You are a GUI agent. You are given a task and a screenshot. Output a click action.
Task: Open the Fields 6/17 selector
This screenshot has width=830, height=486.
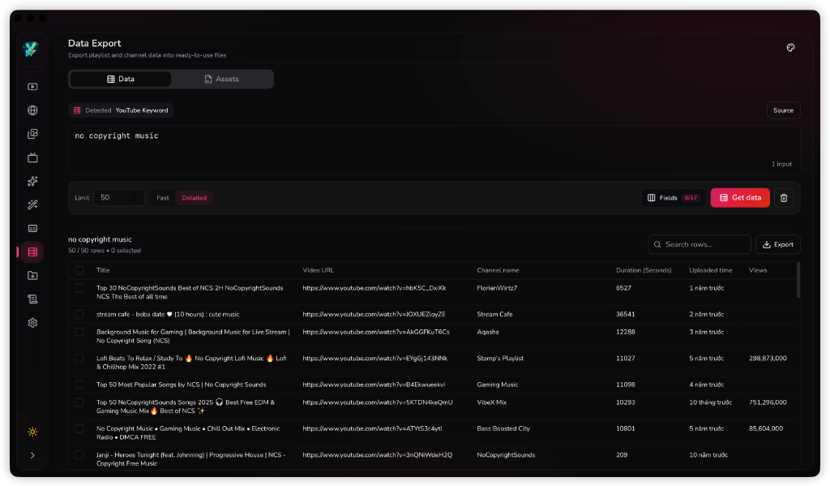(673, 198)
